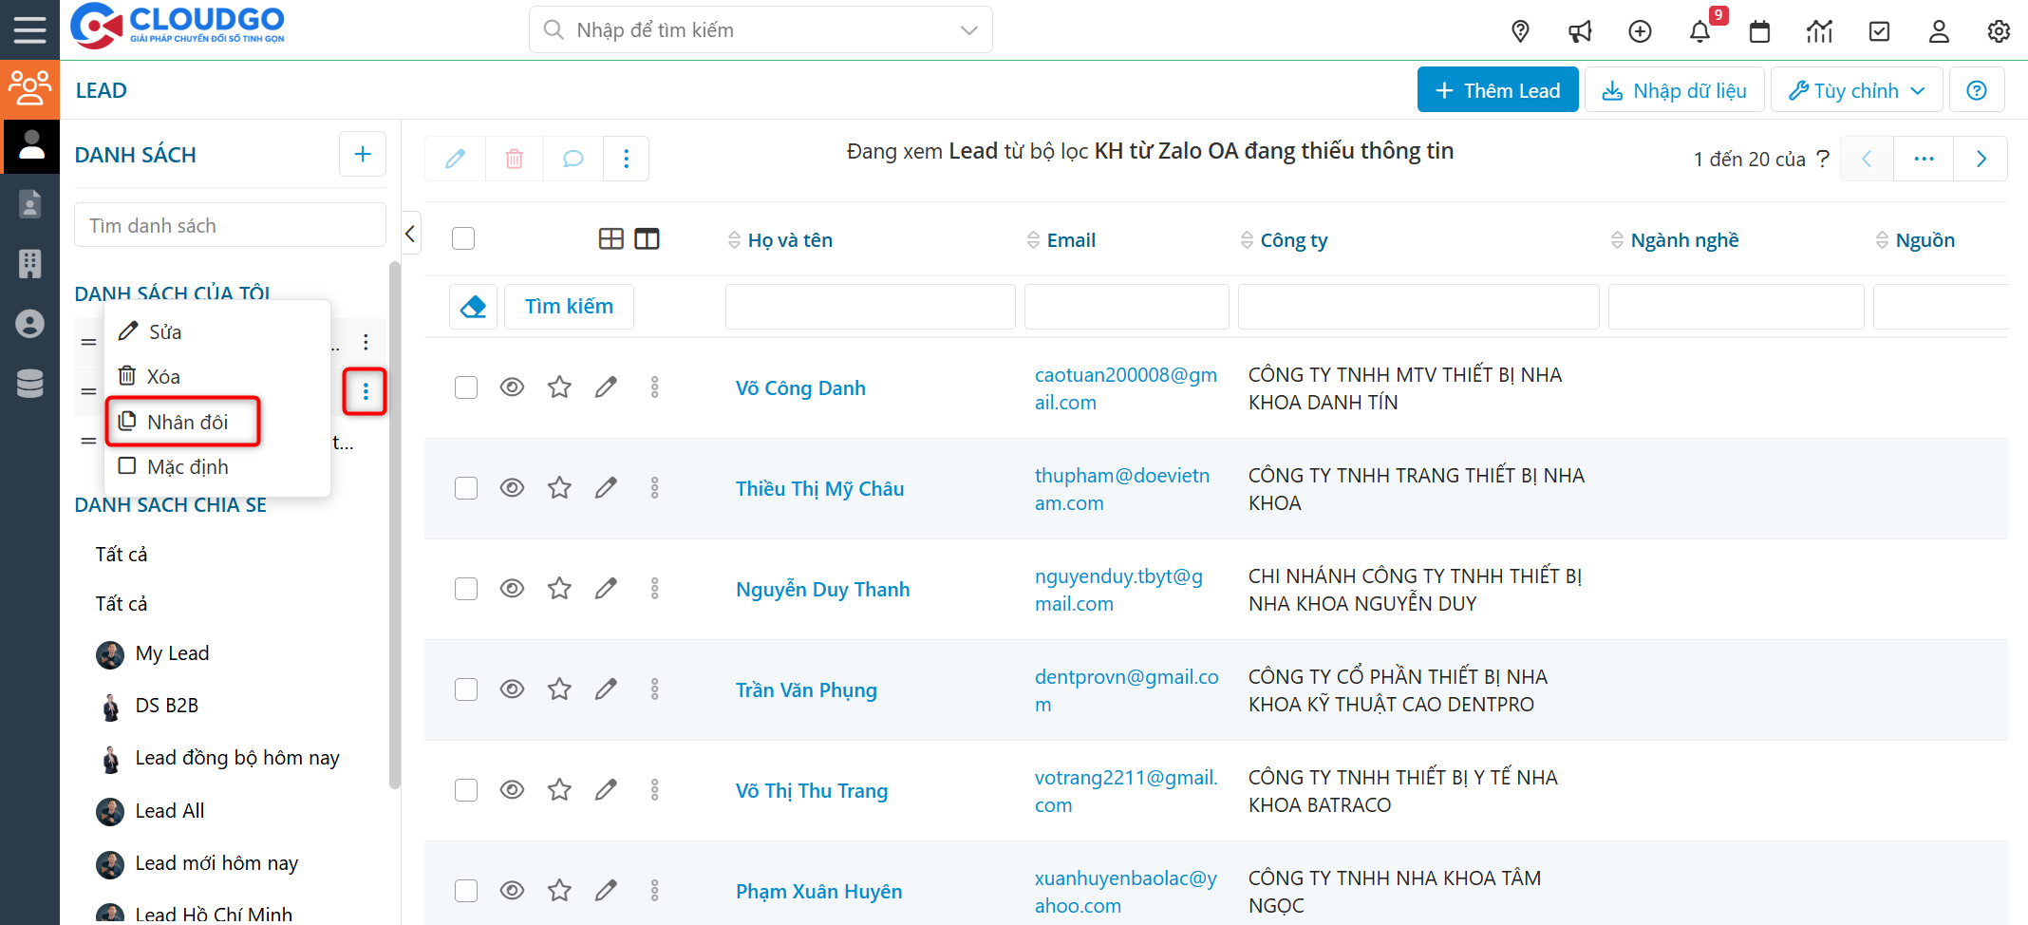This screenshot has height=925, width=2028.
Task: Open the location pin icon
Action: tap(1520, 31)
